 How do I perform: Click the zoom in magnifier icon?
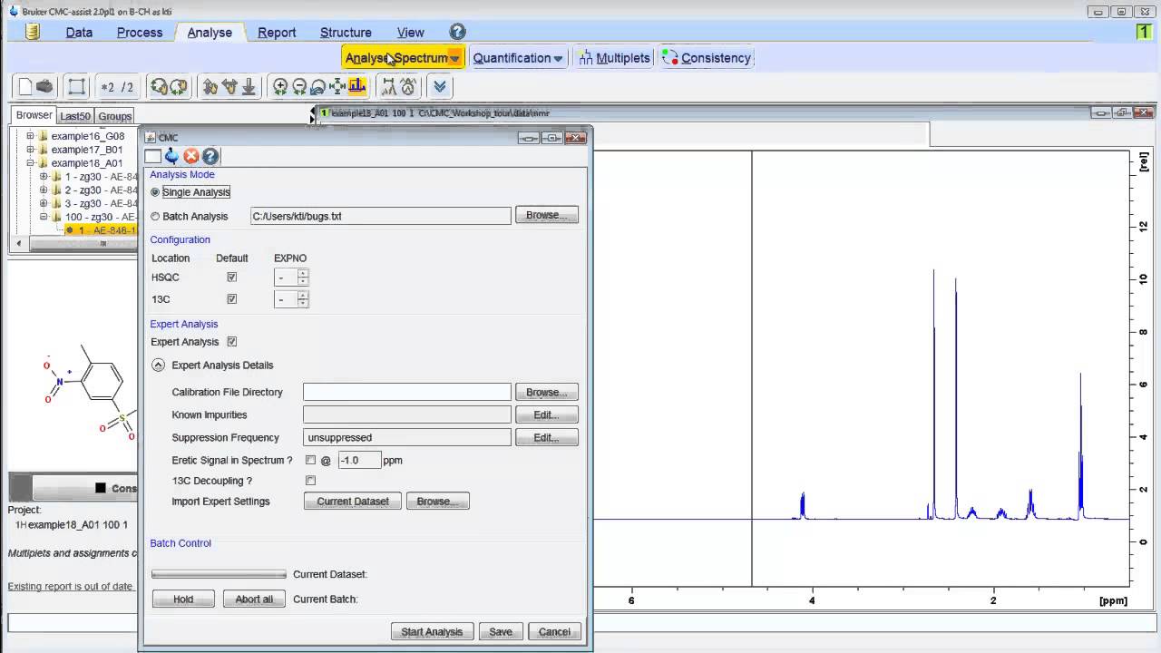tap(280, 87)
